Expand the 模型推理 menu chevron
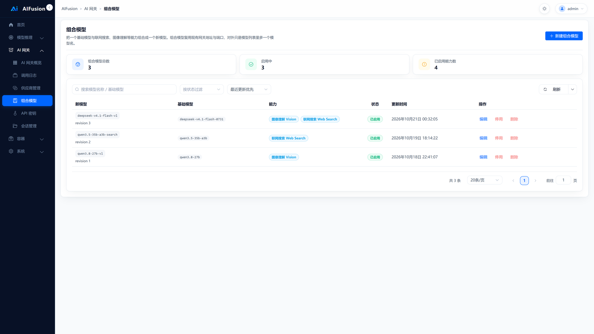 click(42, 38)
